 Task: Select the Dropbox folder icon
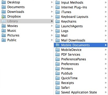[x=4, y=17]
